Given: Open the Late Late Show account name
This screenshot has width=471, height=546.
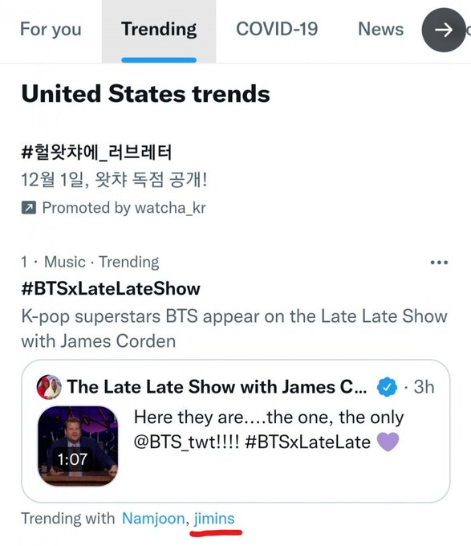Looking at the screenshot, I should coord(217,387).
